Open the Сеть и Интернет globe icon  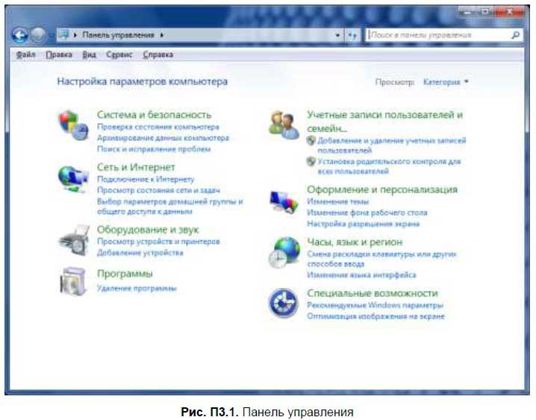click(x=73, y=178)
